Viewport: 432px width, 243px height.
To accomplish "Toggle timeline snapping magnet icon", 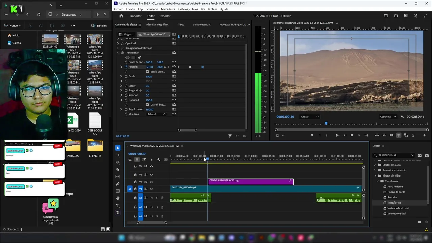I will tap(137, 160).
